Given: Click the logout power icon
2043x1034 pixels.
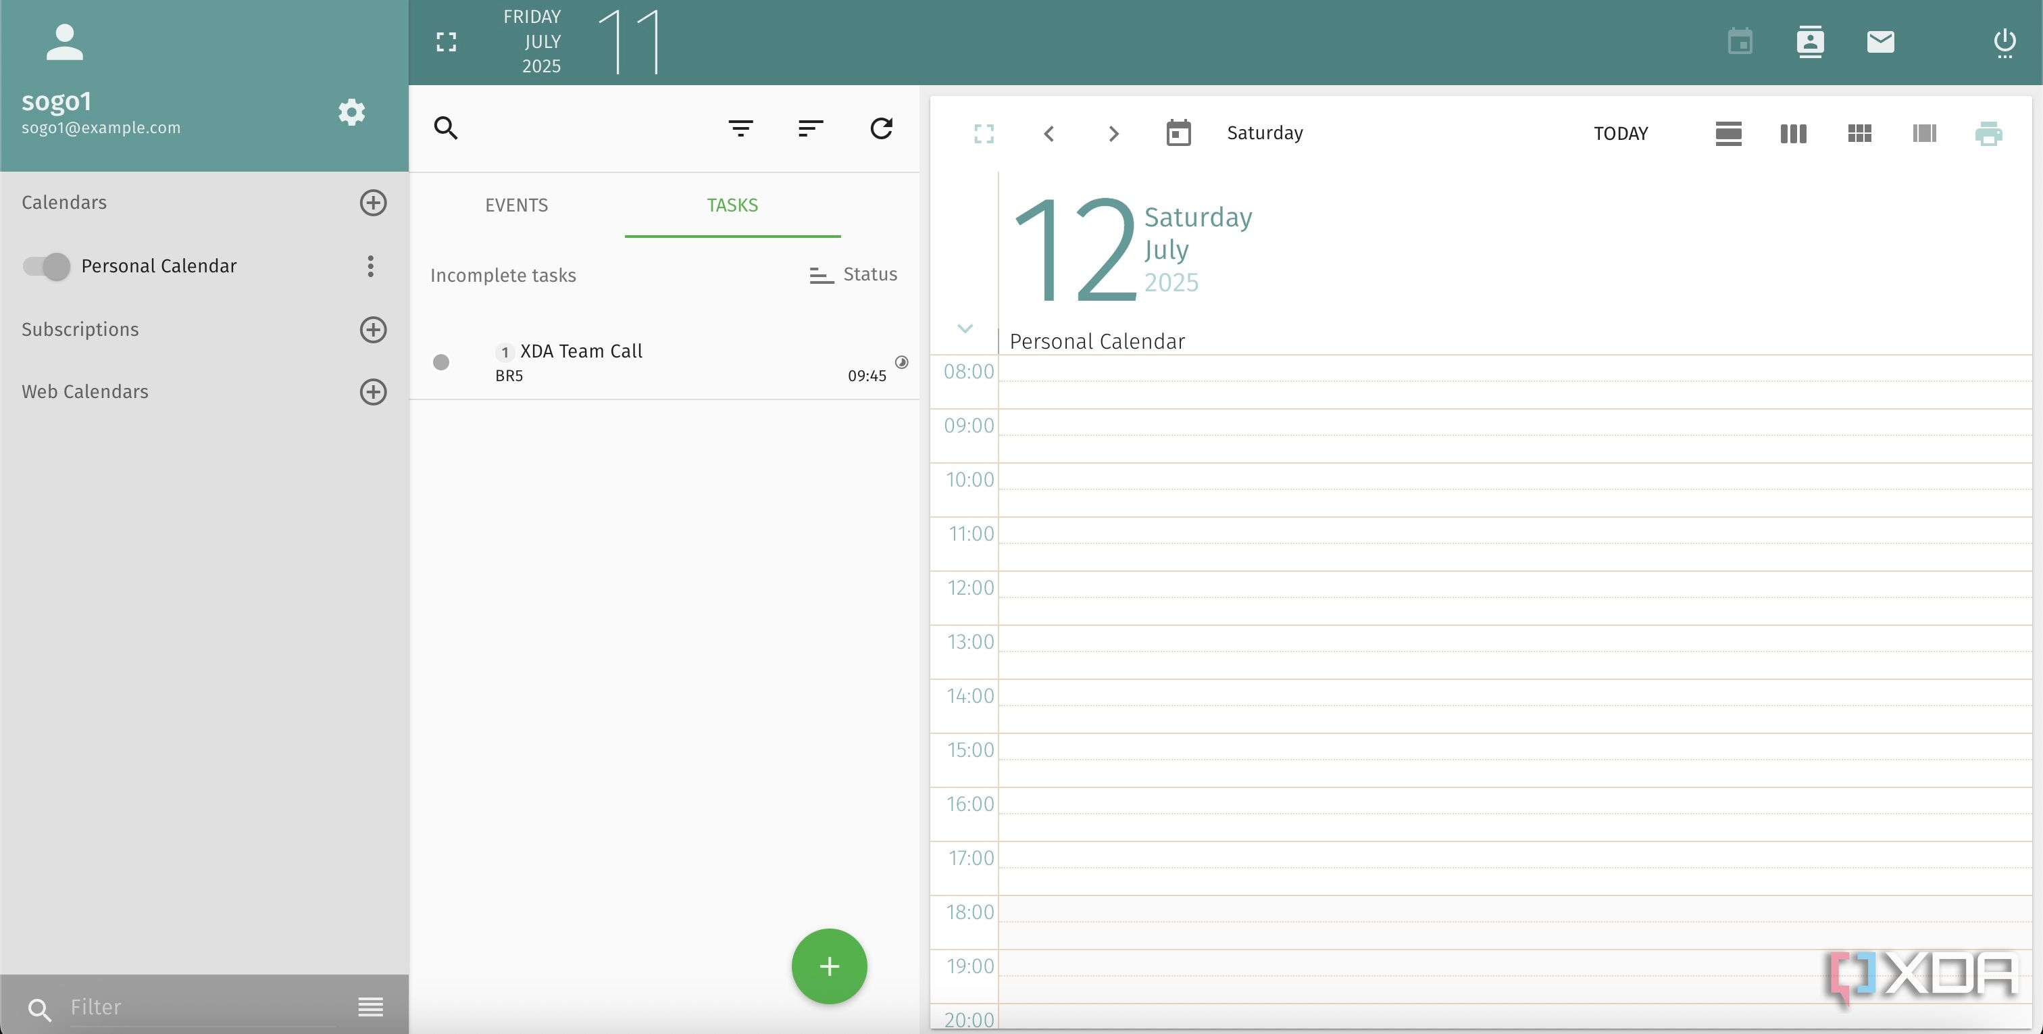Looking at the screenshot, I should tap(2004, 42).
